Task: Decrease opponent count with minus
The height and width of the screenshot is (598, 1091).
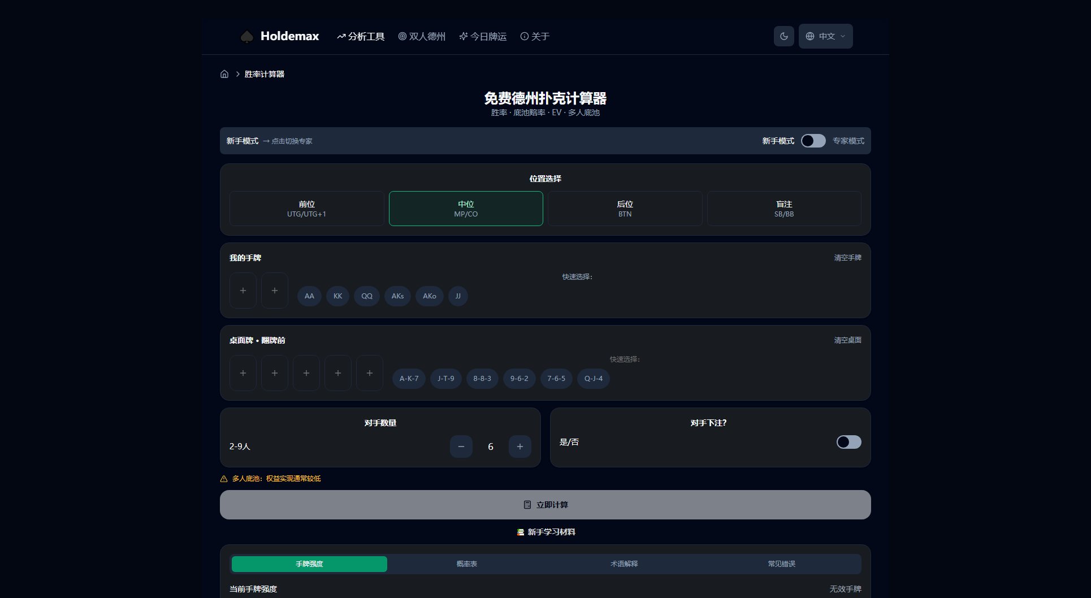Action: click(x=461, y=447)
